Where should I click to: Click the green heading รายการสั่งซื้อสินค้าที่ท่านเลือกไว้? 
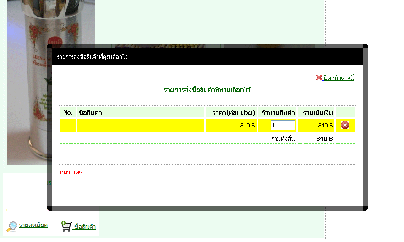207,90
